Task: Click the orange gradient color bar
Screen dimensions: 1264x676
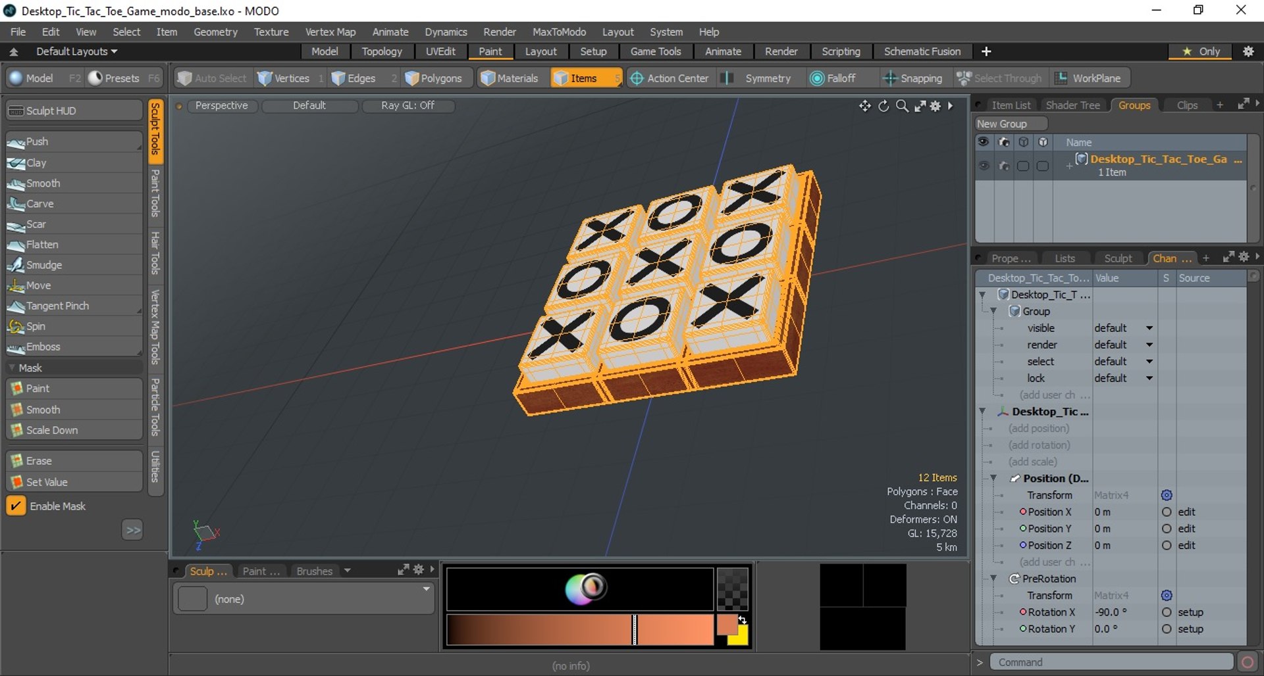Action: (x=580, y=630)
